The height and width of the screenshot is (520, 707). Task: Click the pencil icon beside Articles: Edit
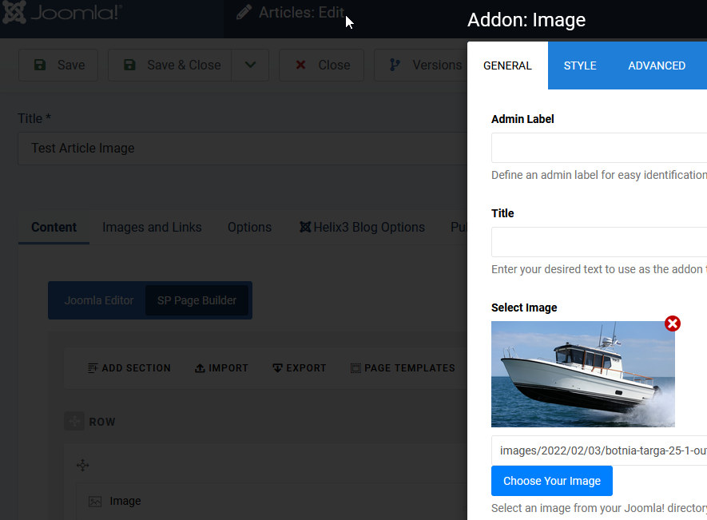(244, 13)
